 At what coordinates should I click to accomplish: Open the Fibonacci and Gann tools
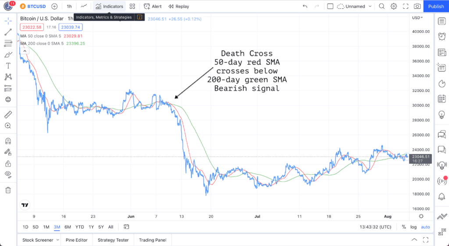click(8, 43)
